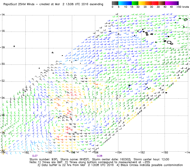The width and height of the screenshot is (190, 167).
Task: Click the note '1) Times are GMT'
Action: click(x=50, y=162)
